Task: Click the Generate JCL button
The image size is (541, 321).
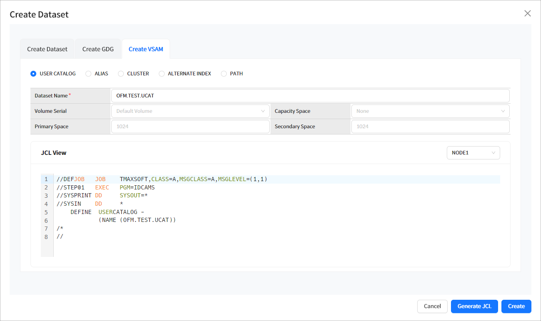Action: pos(474,306)
